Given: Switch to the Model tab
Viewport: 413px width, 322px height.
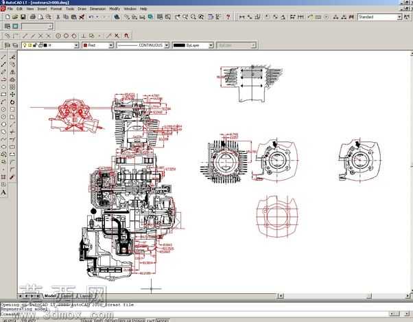Looking at the screenshot, I should click(x=50, y=296).
